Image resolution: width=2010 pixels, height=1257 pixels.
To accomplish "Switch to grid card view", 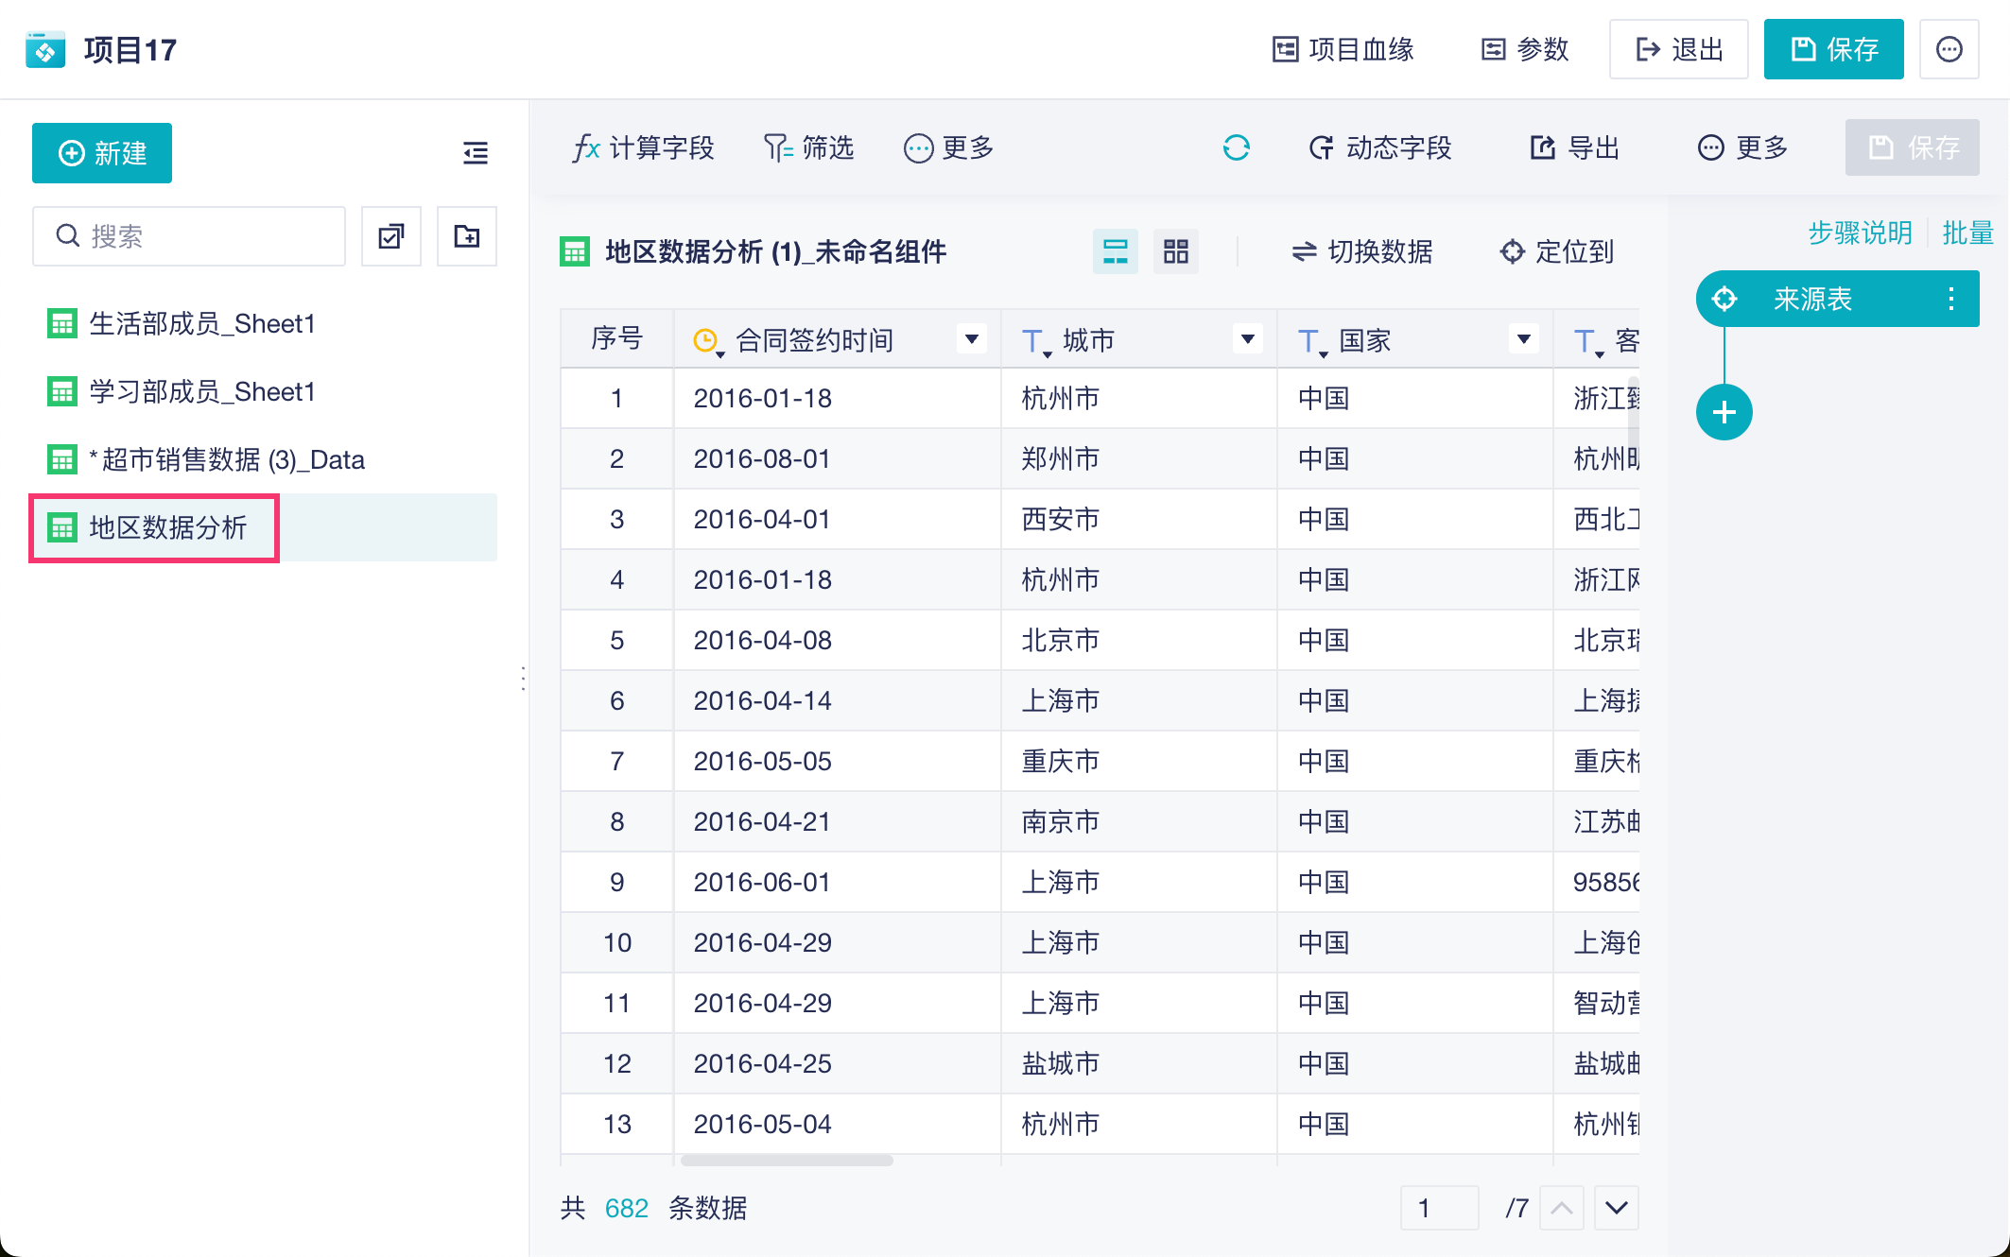I will click(1176, 251).
